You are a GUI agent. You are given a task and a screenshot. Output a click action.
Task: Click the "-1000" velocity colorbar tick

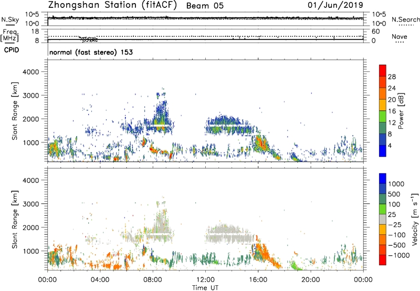[398, 255]
